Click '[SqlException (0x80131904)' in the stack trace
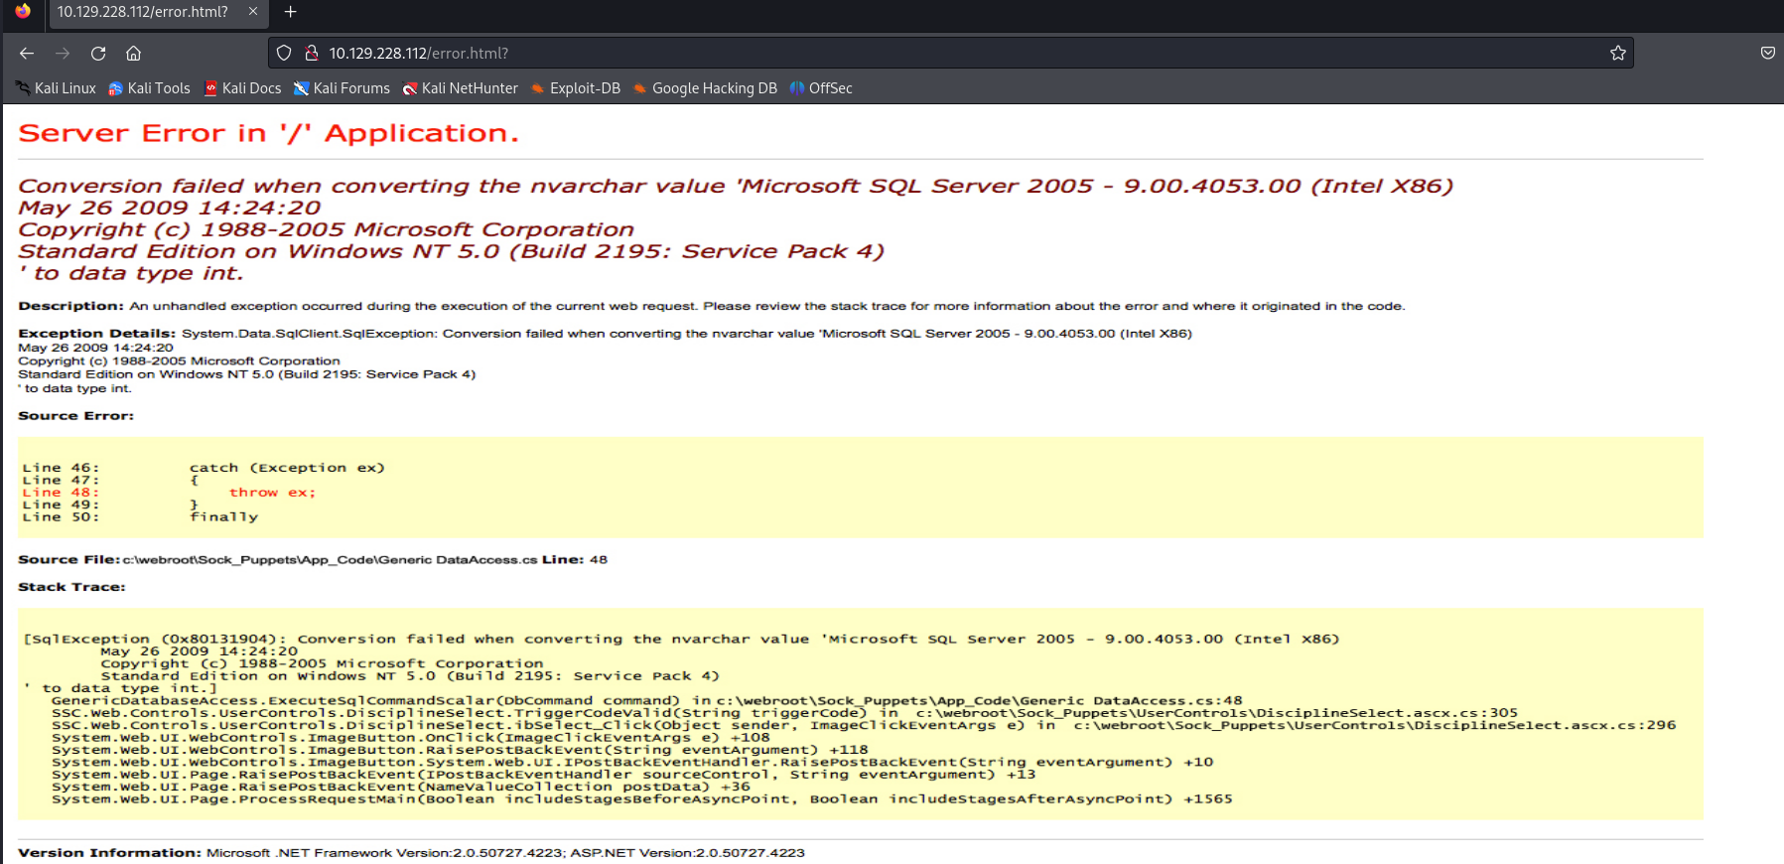The width and height of the screenshot is (1784, 864). 155,640
